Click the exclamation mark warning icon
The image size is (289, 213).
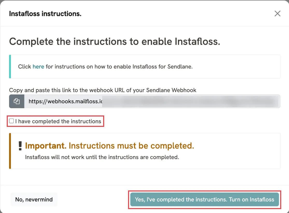point(20,146)
